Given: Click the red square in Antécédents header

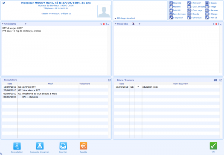Looking at the screenshot, I should [x=104, y=24].
